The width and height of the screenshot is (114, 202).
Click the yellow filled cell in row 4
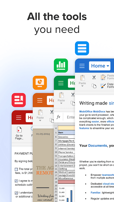pos(66,128)
